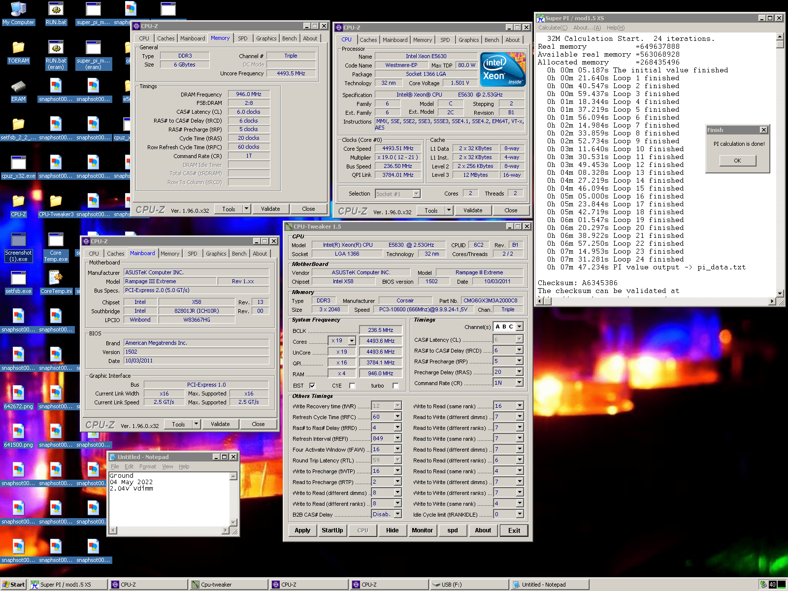Open the Command Rate (CR) dropdown

coord(519,383)
